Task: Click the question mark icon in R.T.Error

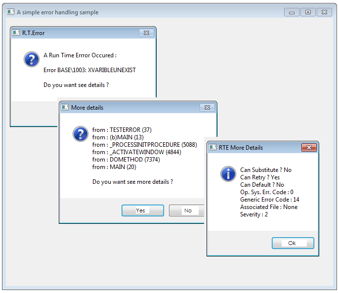Action: [x=32, y=59]
